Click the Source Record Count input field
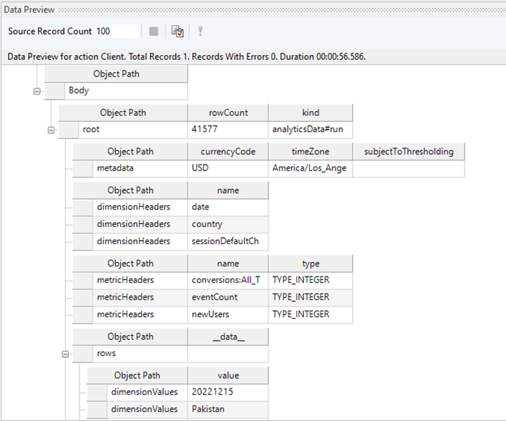The height and width of the screenshot is (421, 506). 116,31
